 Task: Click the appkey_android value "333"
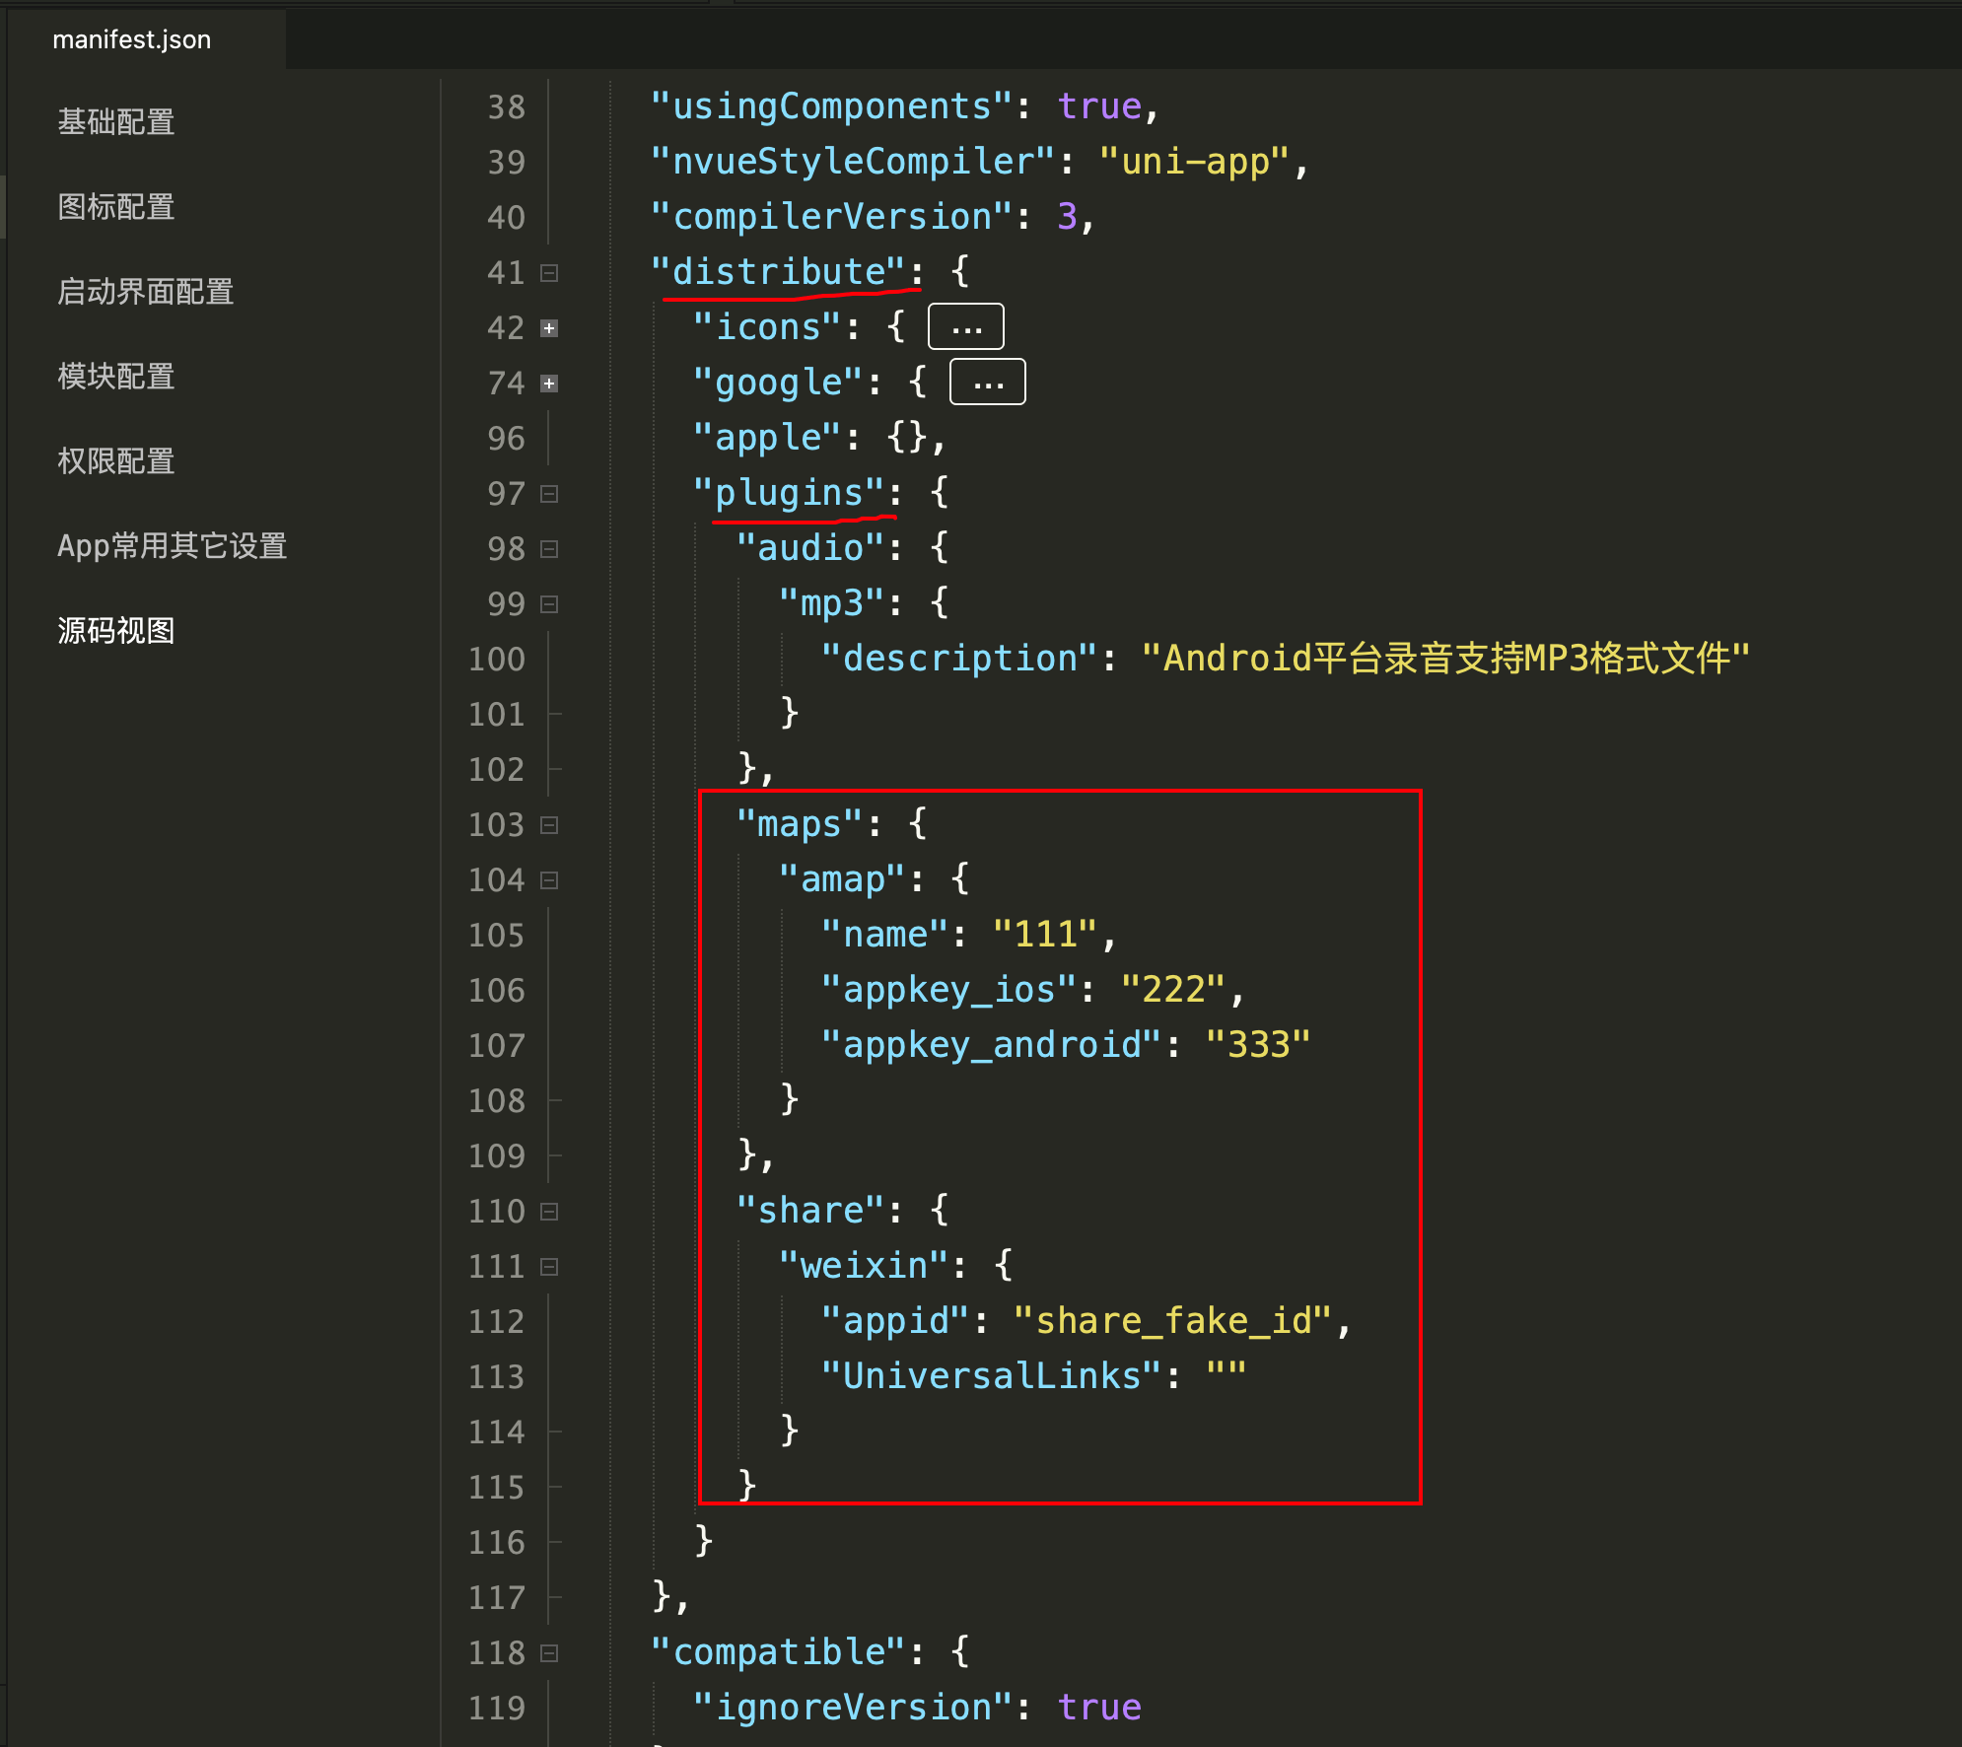pos(1257,1045)
